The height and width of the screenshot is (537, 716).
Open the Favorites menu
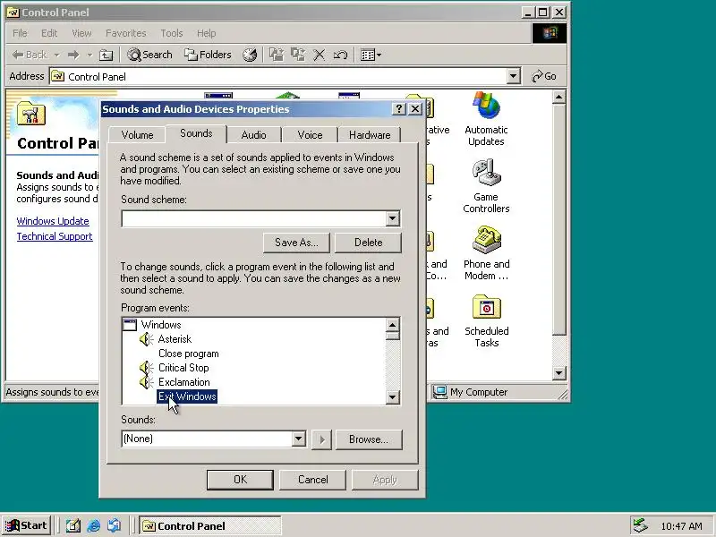click(x=125, y=33)
